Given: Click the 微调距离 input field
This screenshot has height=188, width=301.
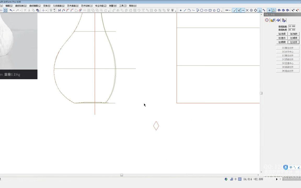Looking at the screenshot, I should (x=292, y=26).
